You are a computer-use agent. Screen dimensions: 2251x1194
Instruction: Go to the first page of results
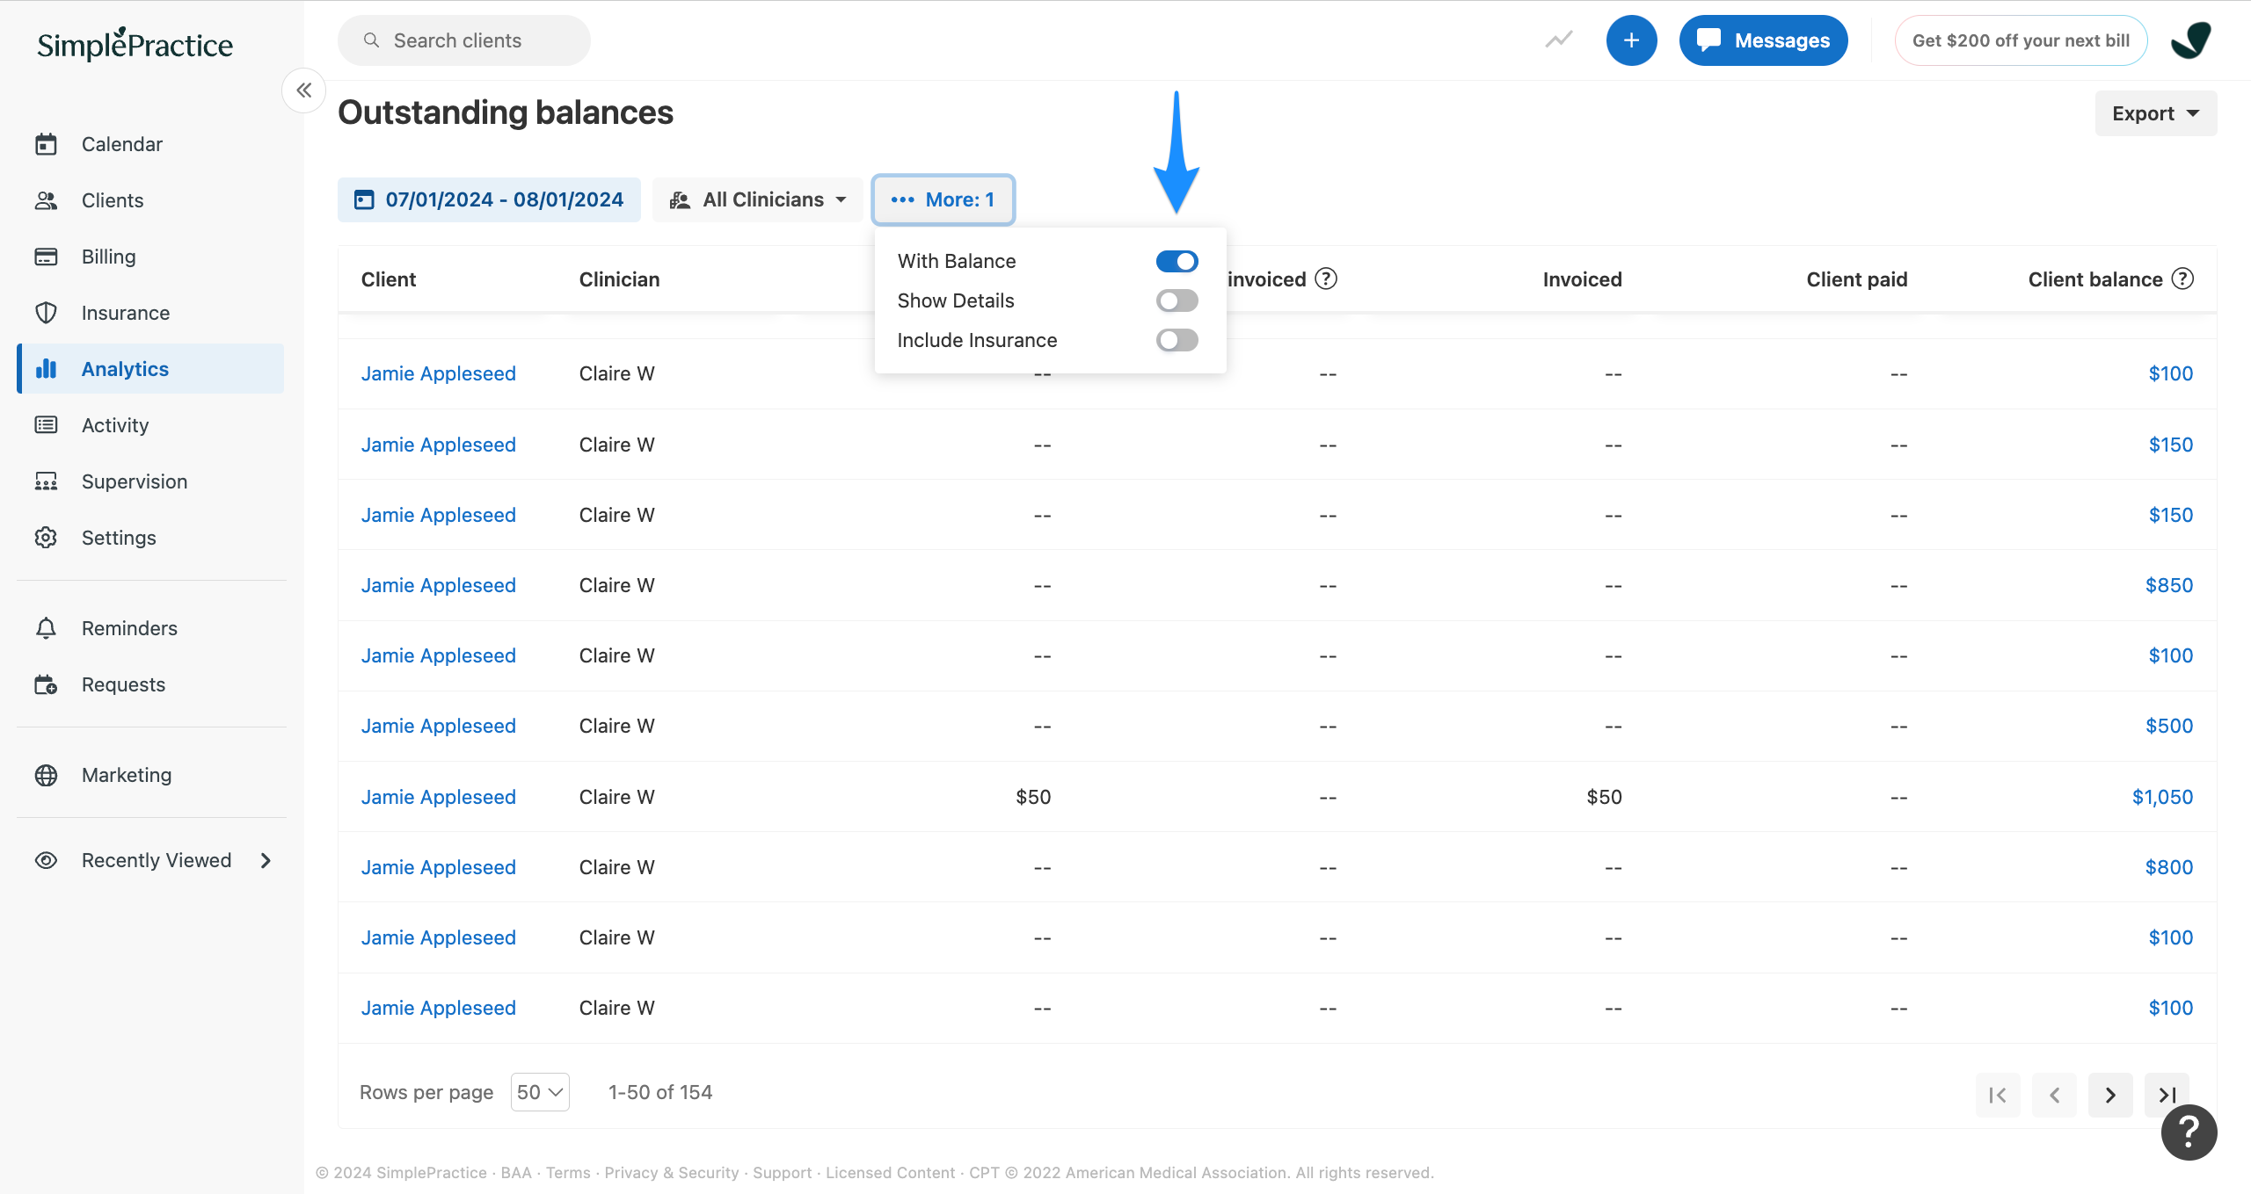click(1998, 1095)
